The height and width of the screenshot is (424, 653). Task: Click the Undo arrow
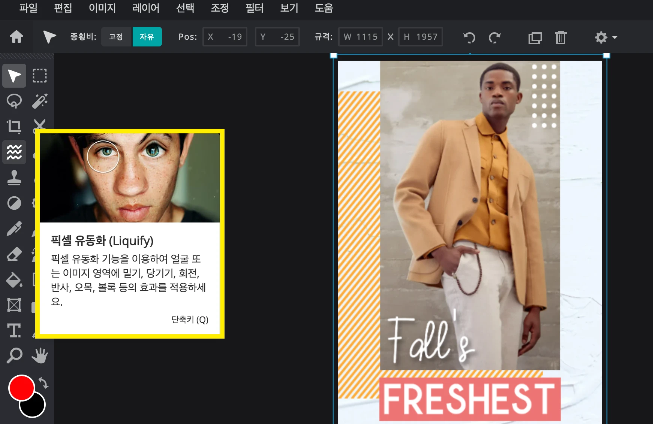[469, 37]
